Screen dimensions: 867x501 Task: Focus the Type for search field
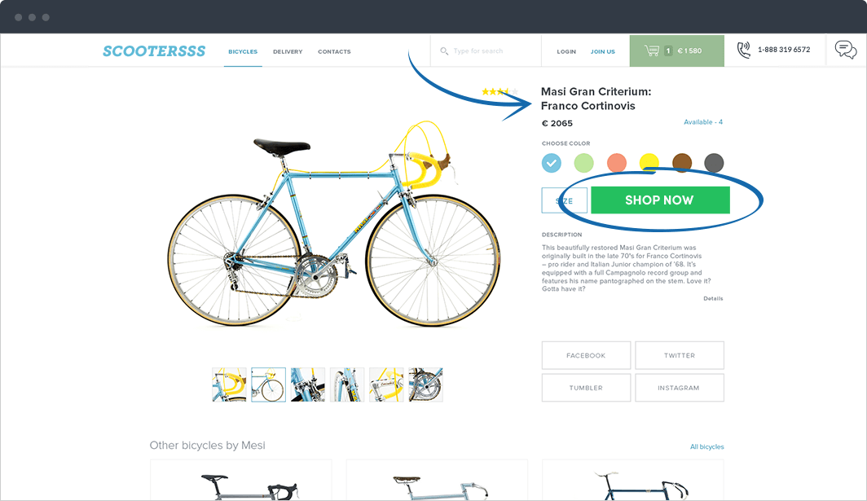(486, 51)
